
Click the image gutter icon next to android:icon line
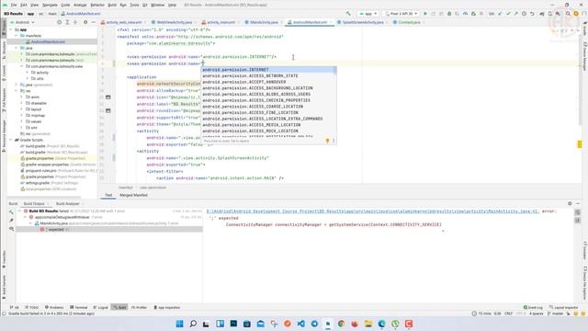click(108, 97)
